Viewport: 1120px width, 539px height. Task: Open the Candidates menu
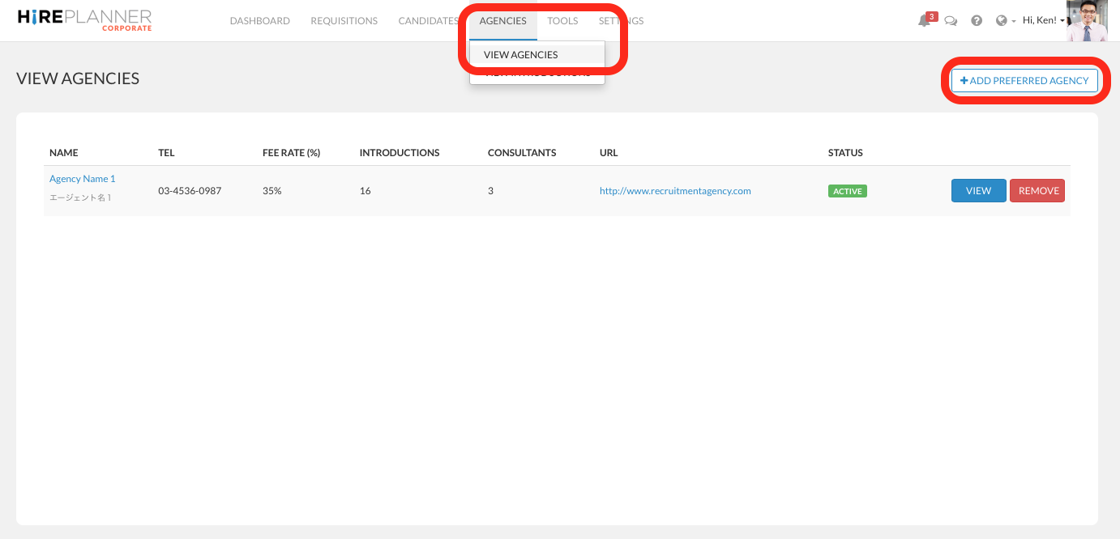click(428, 21)
